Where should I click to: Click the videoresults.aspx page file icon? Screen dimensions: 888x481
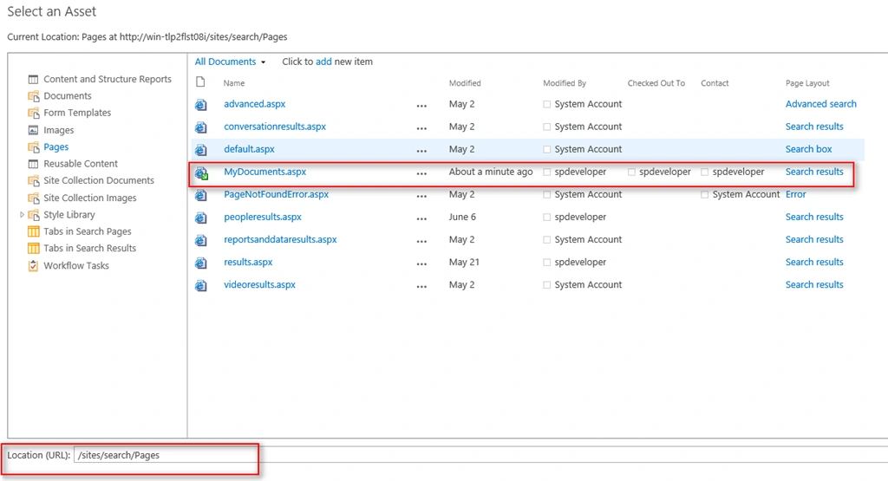pyautogui.click(x=201, y=286)
